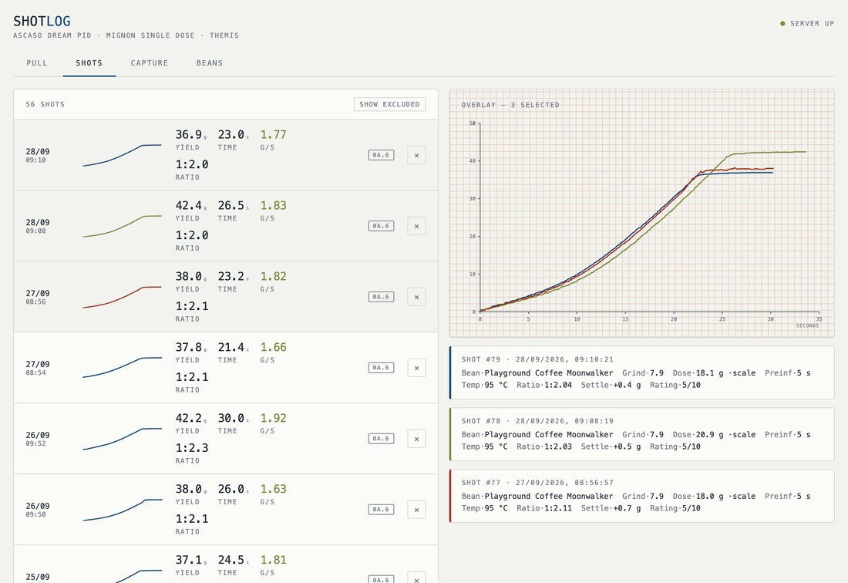This screenshot has width=848, height=583.
Task: Click the SHOTLOG logo title
Action: [x=42, y=21]
